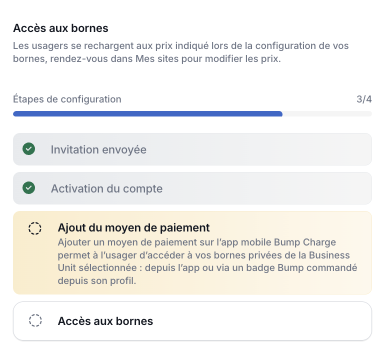Screen dimensions: 389x362
Task: Click the green check icon beside Activation du compte
Action: [x=29, y=188]
